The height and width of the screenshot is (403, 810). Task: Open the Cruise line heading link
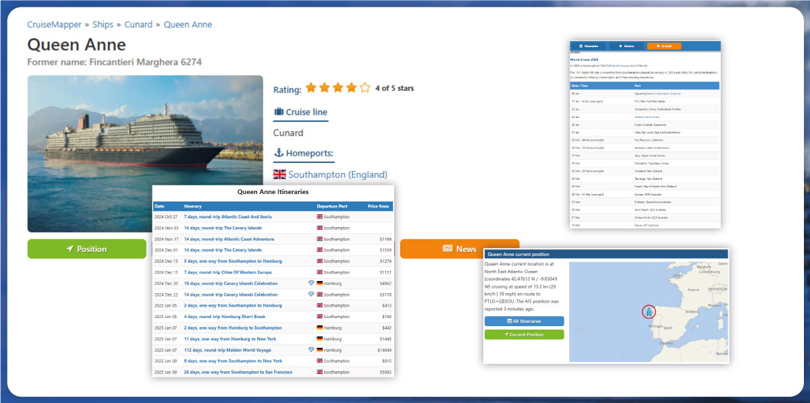pyautogui.click(x=300, y=112)
